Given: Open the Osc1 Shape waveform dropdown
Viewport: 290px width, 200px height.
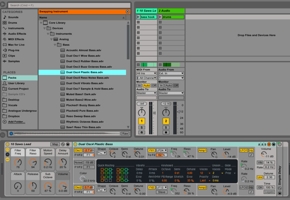Looking at the screenshot, I should (x=102, y=153).
